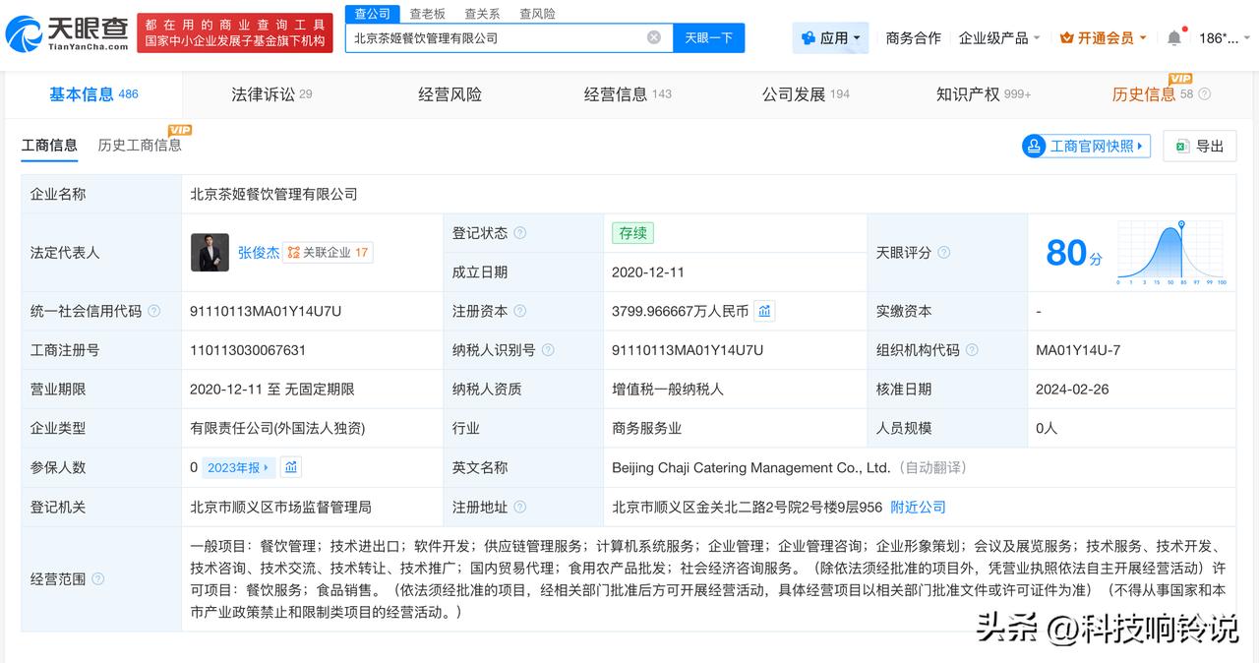Switch to the 法律诉讼 tab
Viewport: 1259px width, 663px height.
tap(270, 93)
